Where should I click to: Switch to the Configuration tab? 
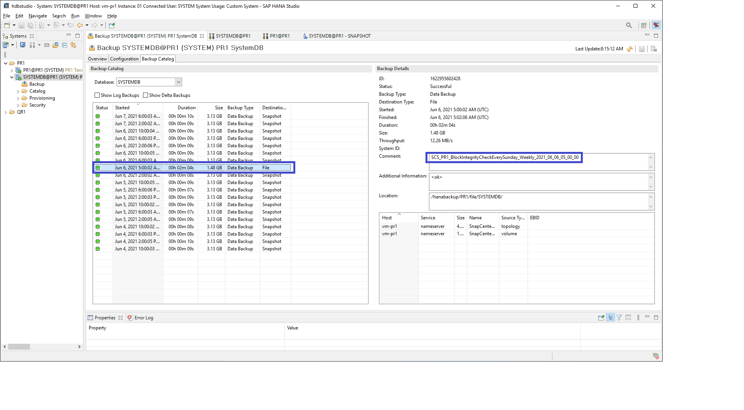[124, 59]
